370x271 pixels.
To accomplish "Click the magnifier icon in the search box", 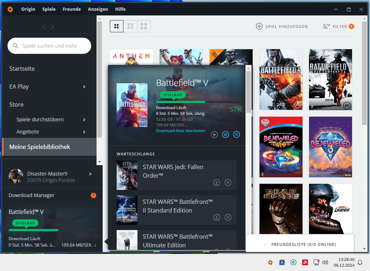I will point(15,46).
